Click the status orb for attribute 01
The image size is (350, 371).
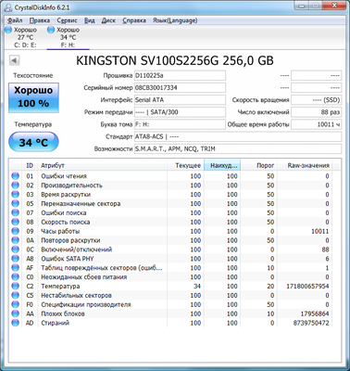(15, 176)
